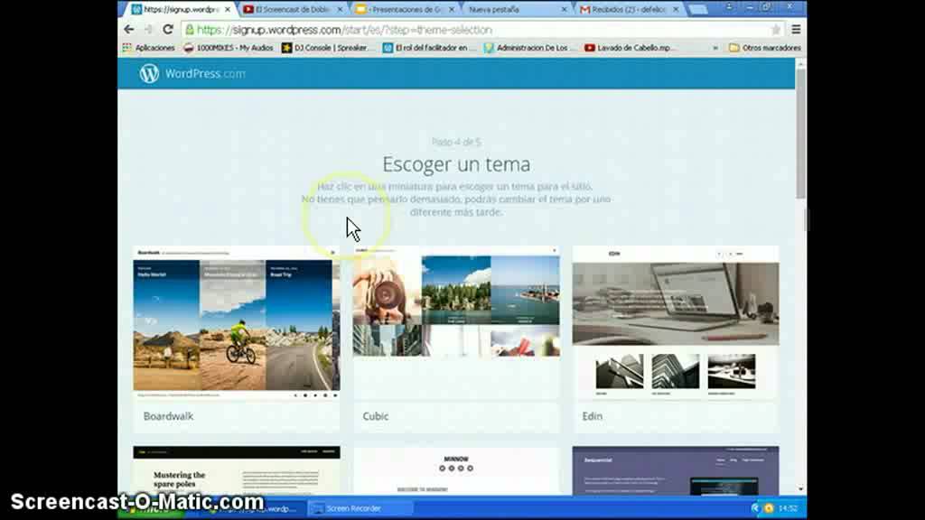Click the Paso 4 de 5 step text
The height and width of the screenshot is (520, 925).
click(x=456, y=142)
